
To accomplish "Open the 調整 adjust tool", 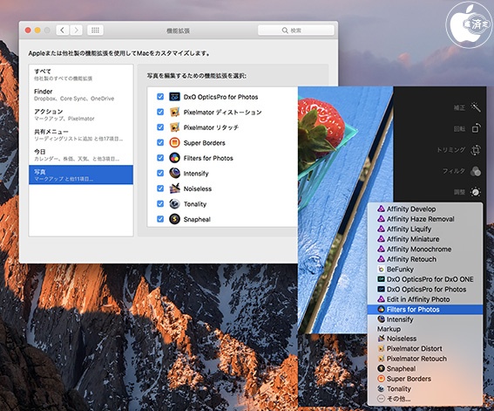I will 476,192.
